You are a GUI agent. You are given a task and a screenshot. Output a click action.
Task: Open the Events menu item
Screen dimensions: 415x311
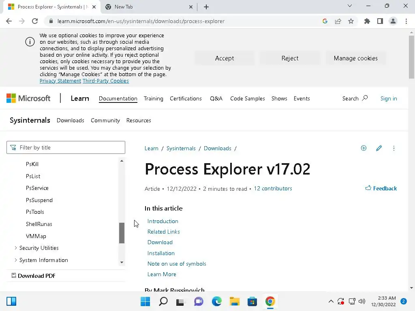[302, 98]
